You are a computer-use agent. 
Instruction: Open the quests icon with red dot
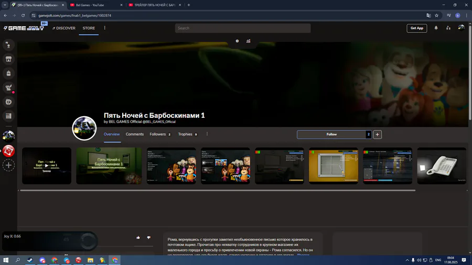click(8, 87)
